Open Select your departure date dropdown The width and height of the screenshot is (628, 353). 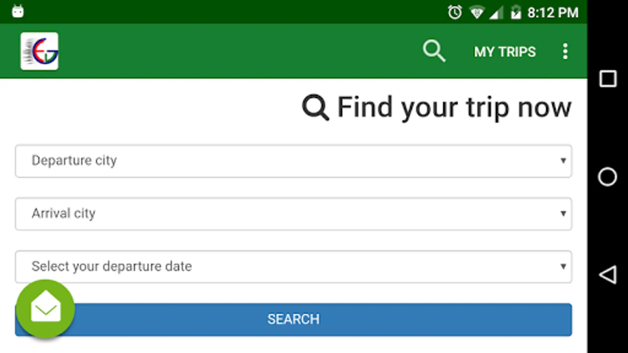point(293,267)
